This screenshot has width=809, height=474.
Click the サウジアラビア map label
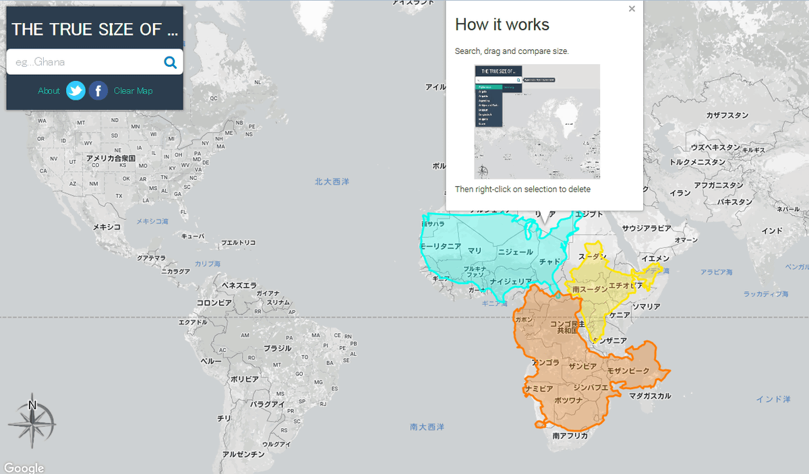(647, 228)
